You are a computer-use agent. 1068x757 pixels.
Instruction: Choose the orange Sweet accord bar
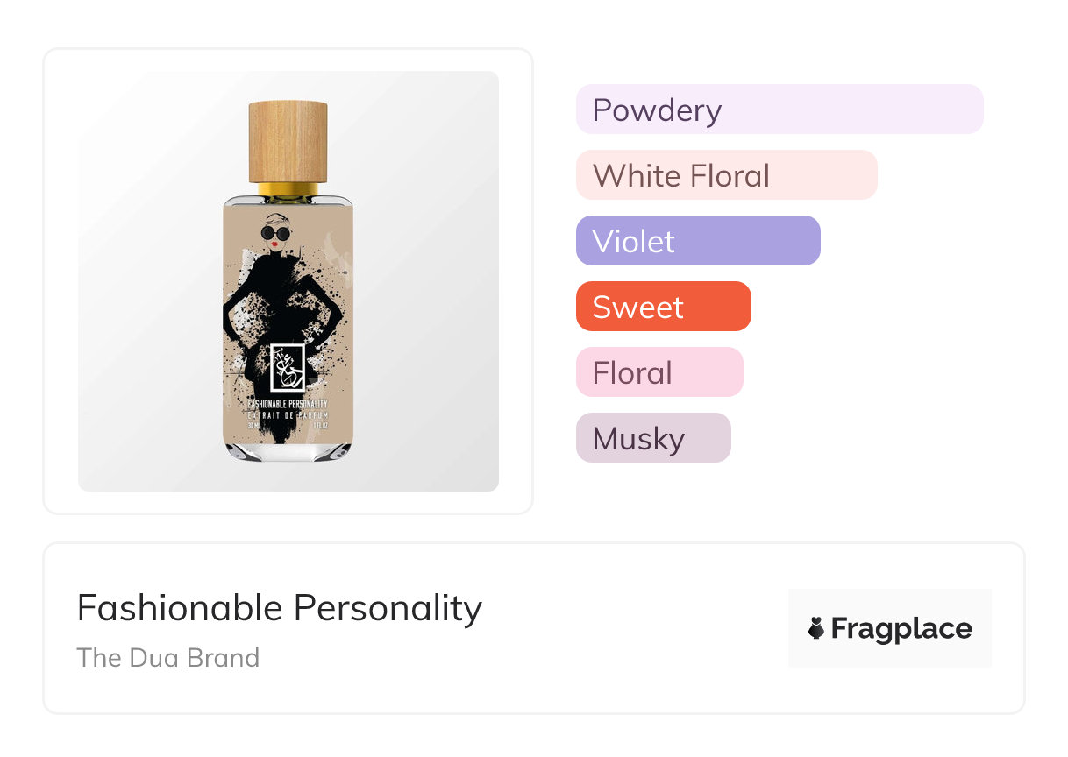point(663,307)
